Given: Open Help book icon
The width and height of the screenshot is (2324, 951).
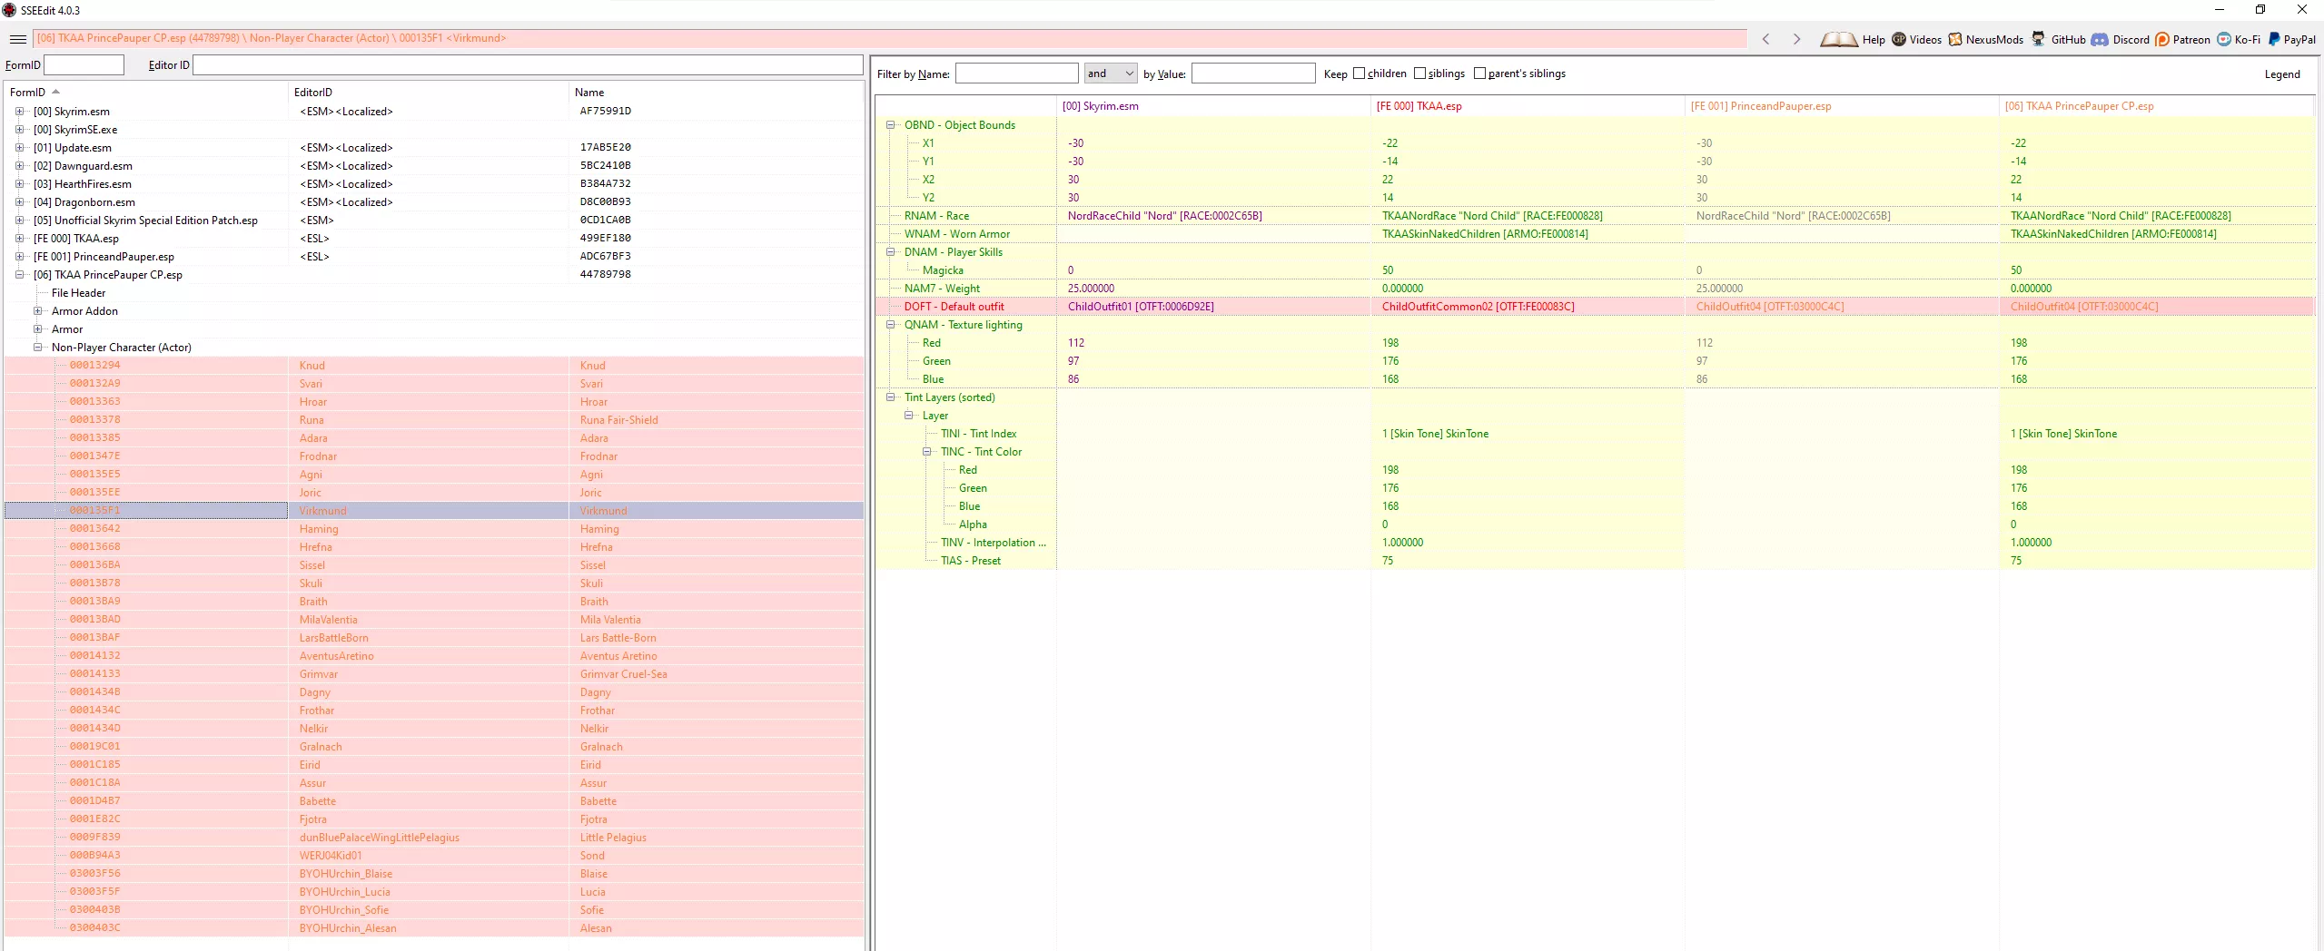Looking at the screenshot, I should point(1838,39).
